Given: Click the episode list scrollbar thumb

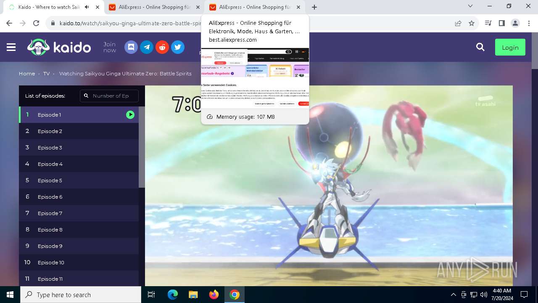Looking at the screenshot, I should [142, 147].
